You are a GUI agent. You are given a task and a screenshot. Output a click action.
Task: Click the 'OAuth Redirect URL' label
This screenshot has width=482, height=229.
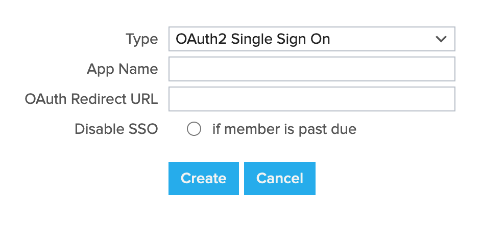[91, 99]
